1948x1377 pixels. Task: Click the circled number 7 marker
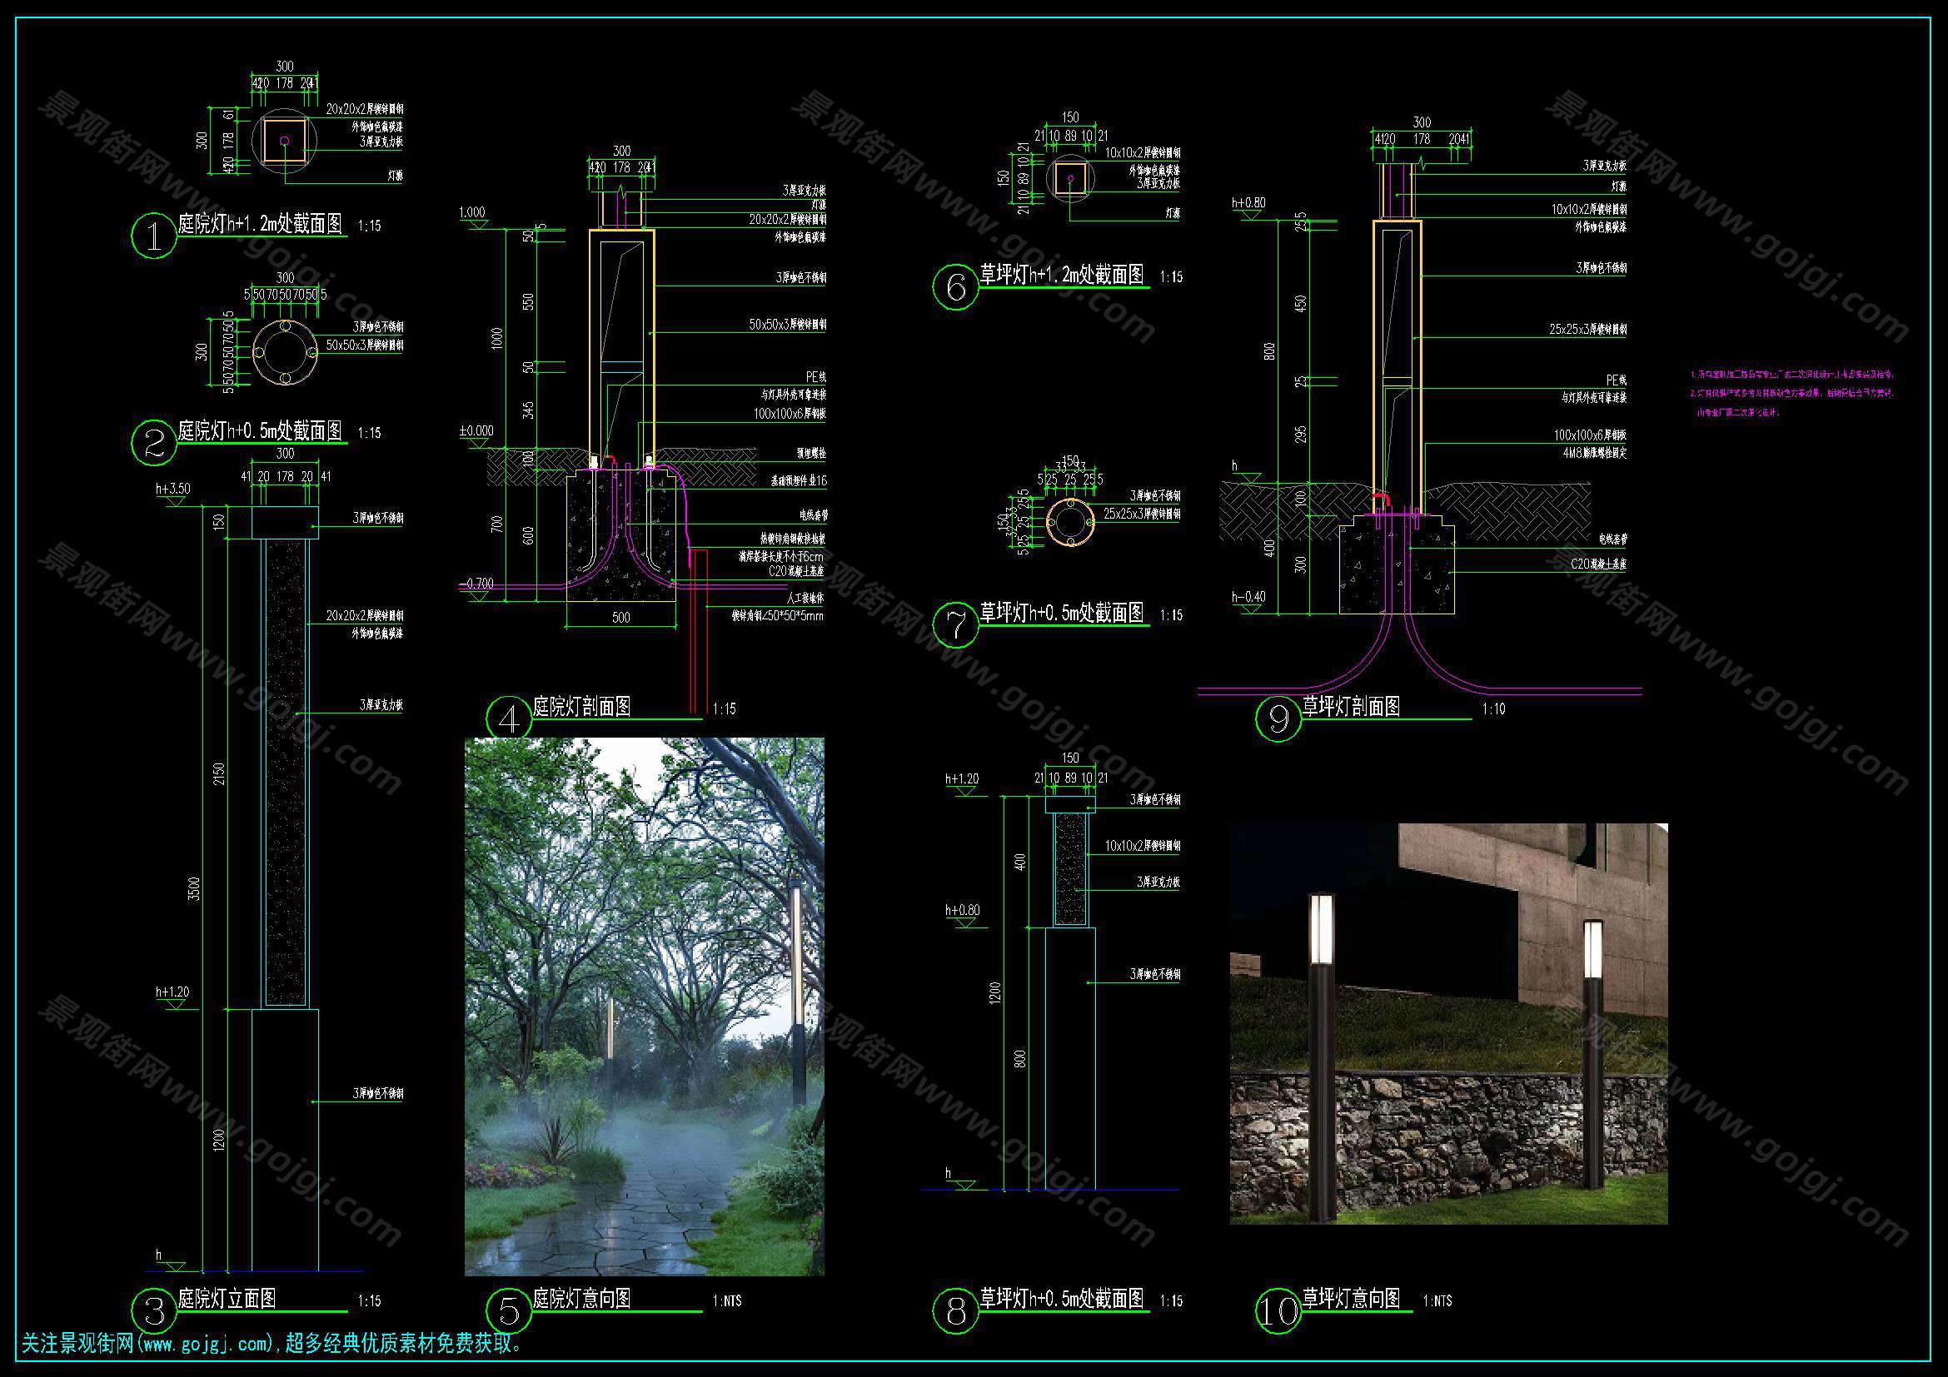[x=955, y=625]
